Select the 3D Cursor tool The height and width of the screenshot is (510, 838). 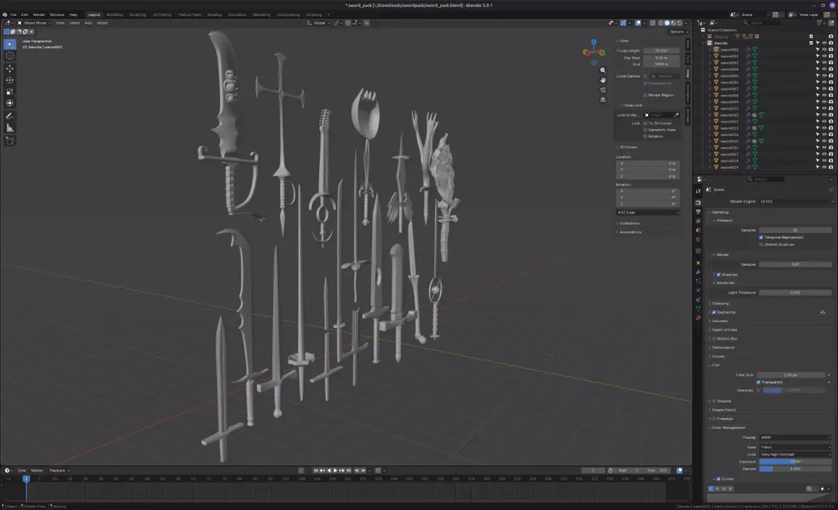click(x=10, y=56)
